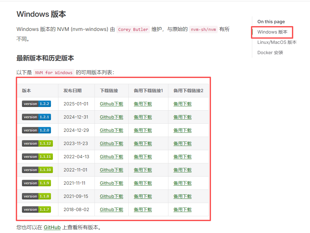Open Github下载 link for version 1.2.1
This screenshot has height=233, width=310.
pos(112,117)
